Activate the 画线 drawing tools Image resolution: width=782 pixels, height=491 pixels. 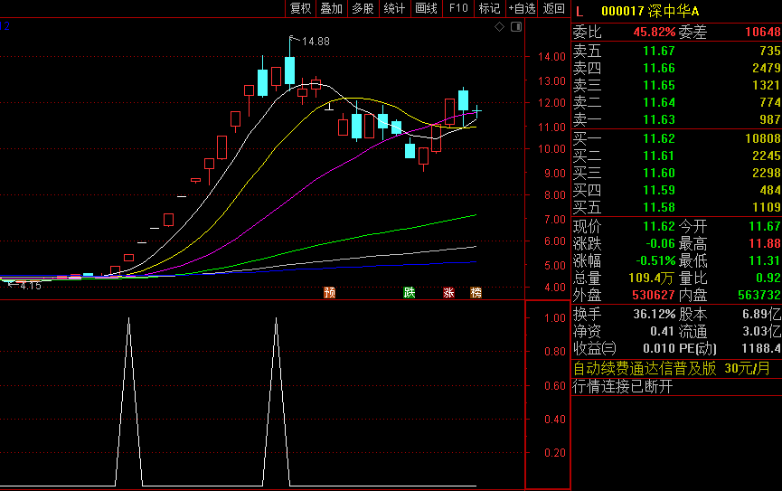click(426, 8)
